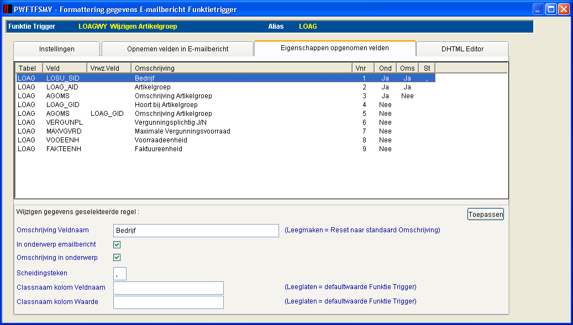Click the MAXVGVRD field name

[x=64, y=131]
